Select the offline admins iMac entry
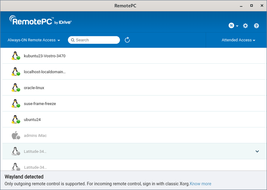The height and width of the screenshot is (190, 267). point(35,136)
